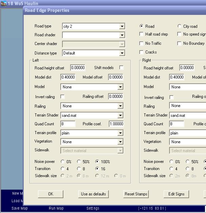The width and height of the screenshot is (206, 213).
Task: Toggle left Invert railing checkbox
Action: (x=63, y=97)
